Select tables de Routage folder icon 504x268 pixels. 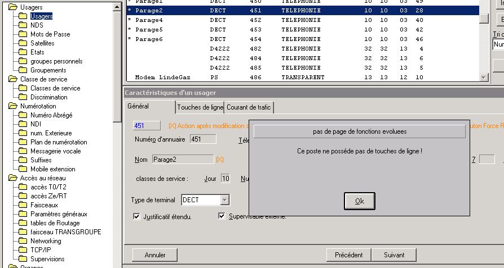click(23, 222)
